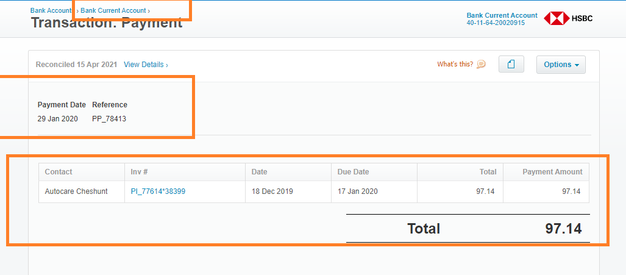
Task: Click the 18 Dec 2019 date cell
Action: click(272, 191)
